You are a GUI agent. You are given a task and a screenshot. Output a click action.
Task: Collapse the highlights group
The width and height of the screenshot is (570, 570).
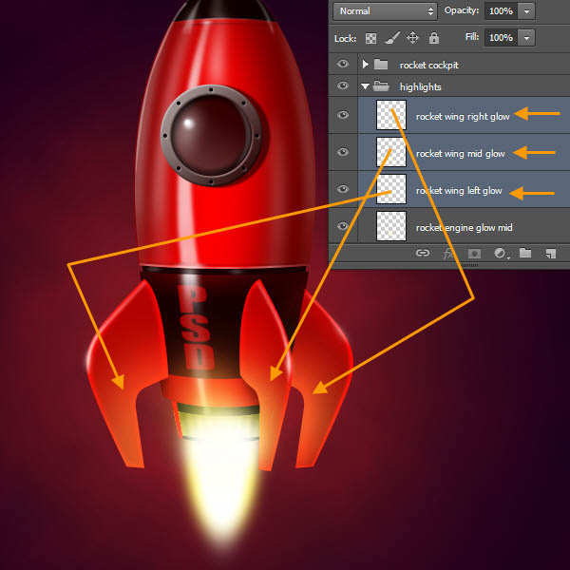[x=365, y=86]
